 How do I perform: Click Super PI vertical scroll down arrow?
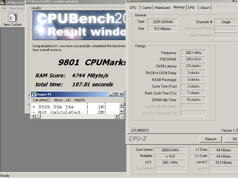coord(122,112)
